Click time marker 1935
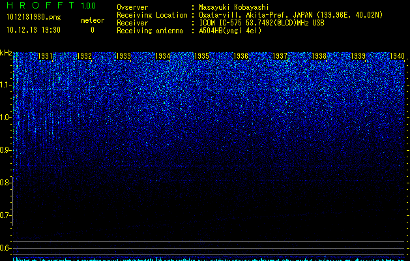This screenshot has height=261, width=410. coord(201,55)
